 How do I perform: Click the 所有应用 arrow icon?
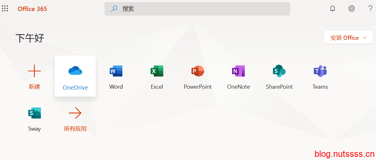(x=75, y=113)
